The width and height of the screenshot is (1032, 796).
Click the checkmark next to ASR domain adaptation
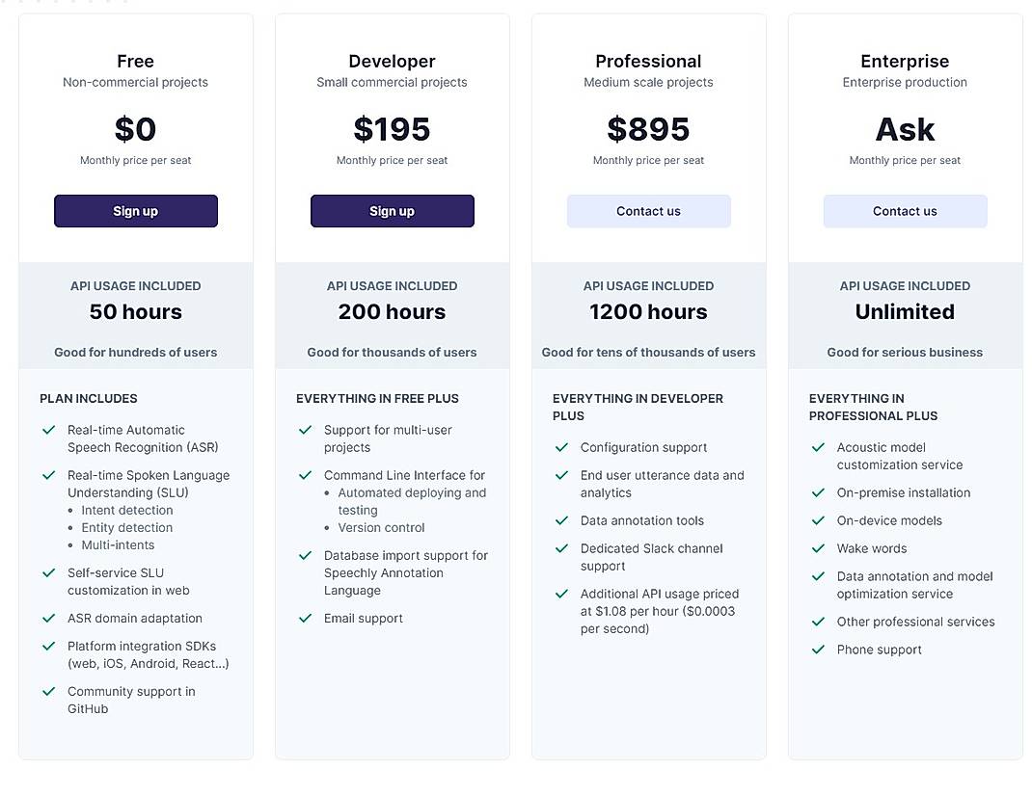point(49,618)
